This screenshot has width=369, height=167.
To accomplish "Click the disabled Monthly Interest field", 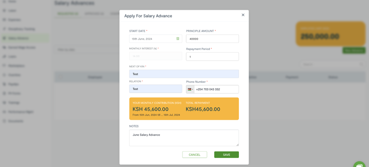I will pos(156,56).
